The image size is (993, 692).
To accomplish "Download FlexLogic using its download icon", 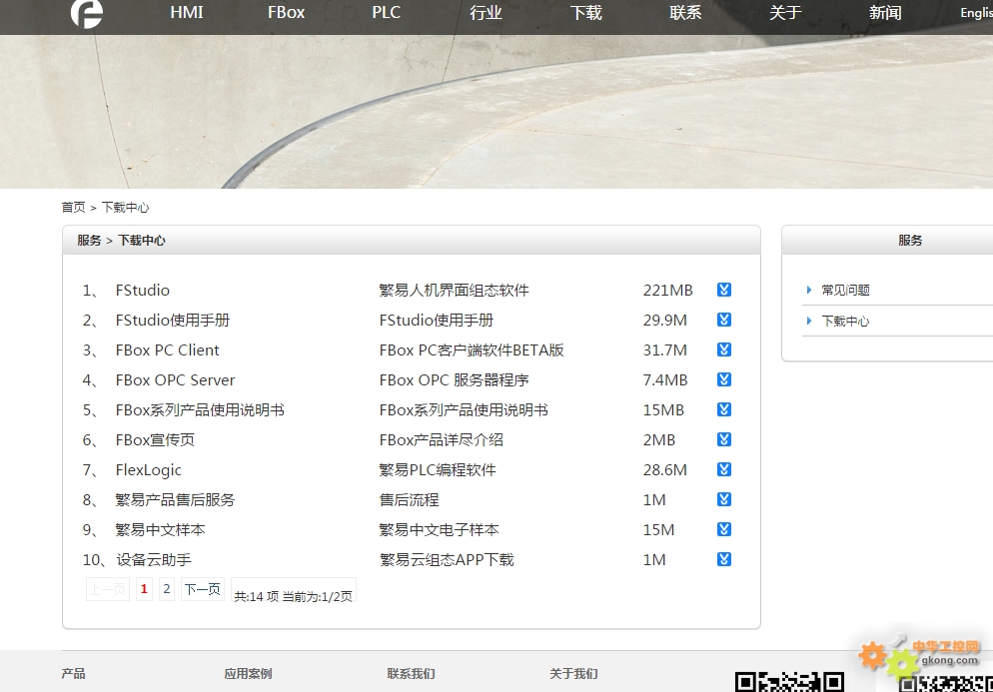I will [724, 469].
